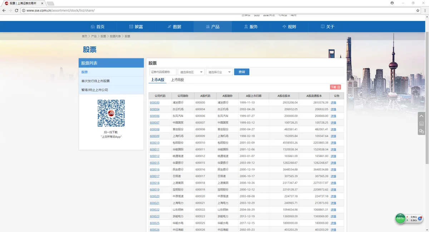The image size is (429, 232).
Task: Open 首页 in the navigation bar
Action: pyautogui.click(x=98, y=27)
